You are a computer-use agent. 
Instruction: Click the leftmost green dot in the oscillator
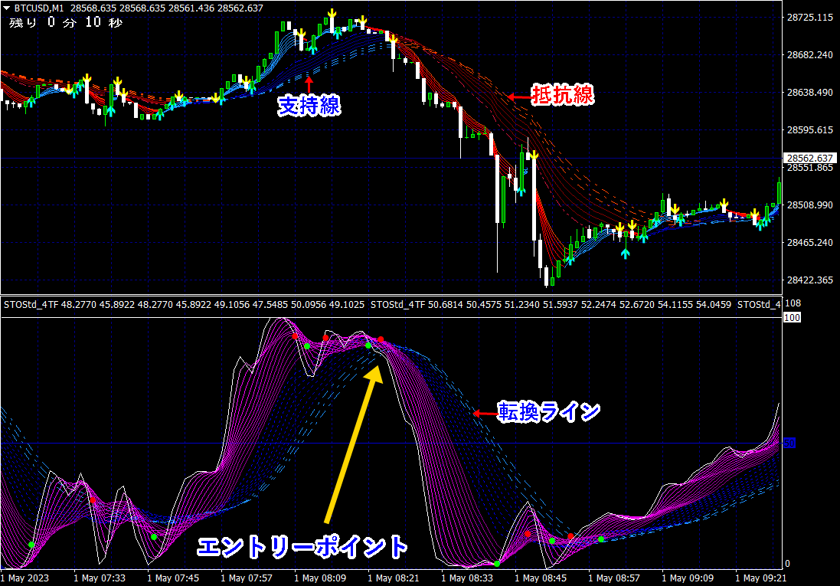31,545
